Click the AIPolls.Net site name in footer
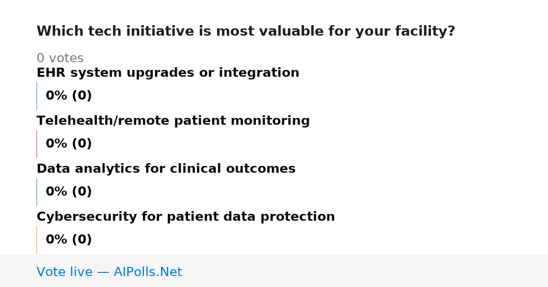 click(148, 272)
